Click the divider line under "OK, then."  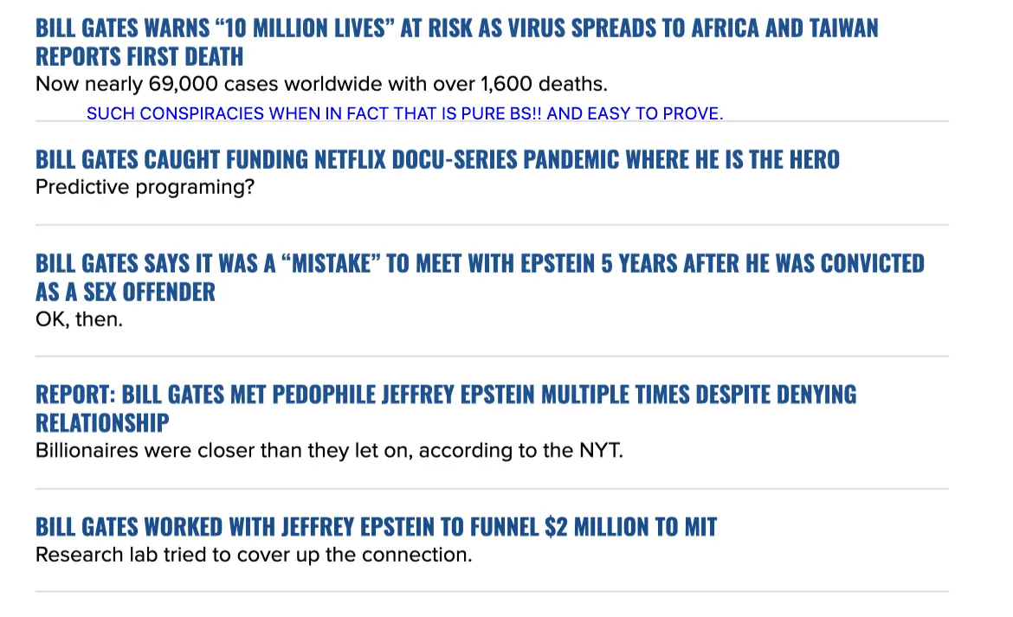492,357
